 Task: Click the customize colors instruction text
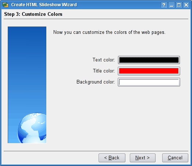pos(109,32)
